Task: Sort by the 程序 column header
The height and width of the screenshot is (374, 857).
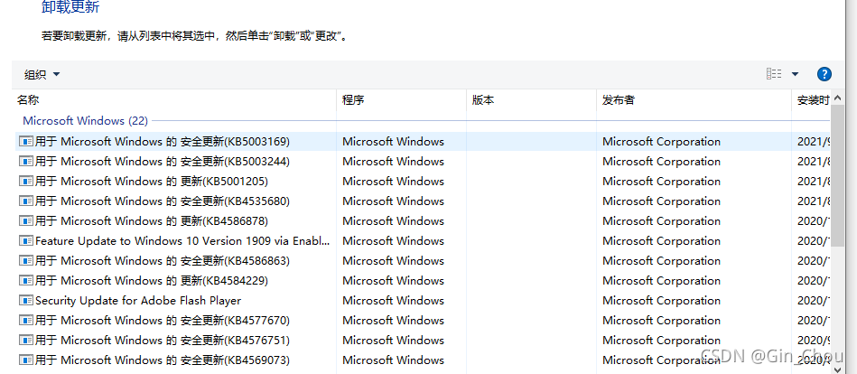Action: point(353,100)
